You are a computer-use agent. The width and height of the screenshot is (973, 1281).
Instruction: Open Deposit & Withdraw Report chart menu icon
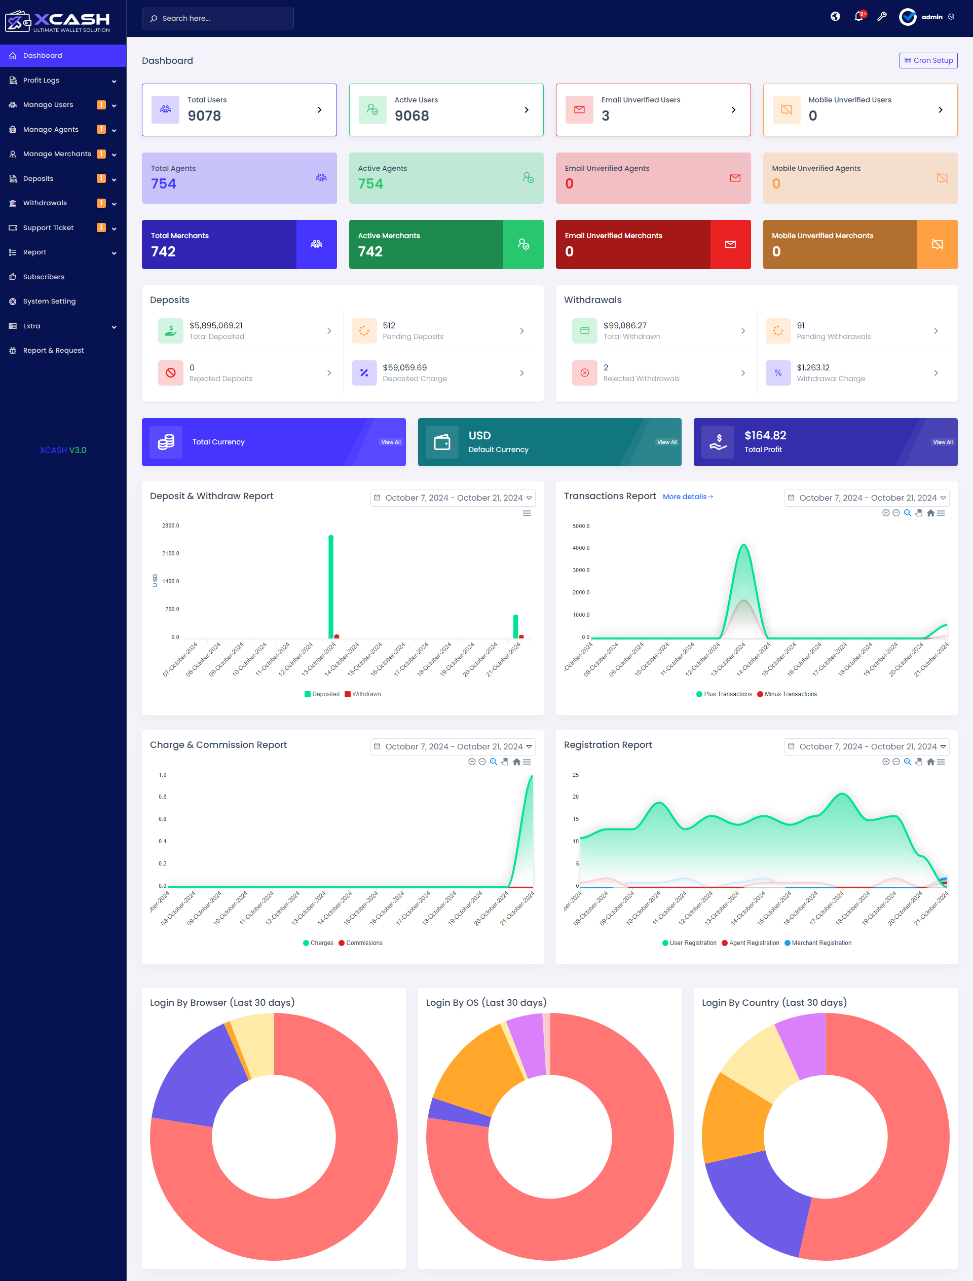(527, 513)
